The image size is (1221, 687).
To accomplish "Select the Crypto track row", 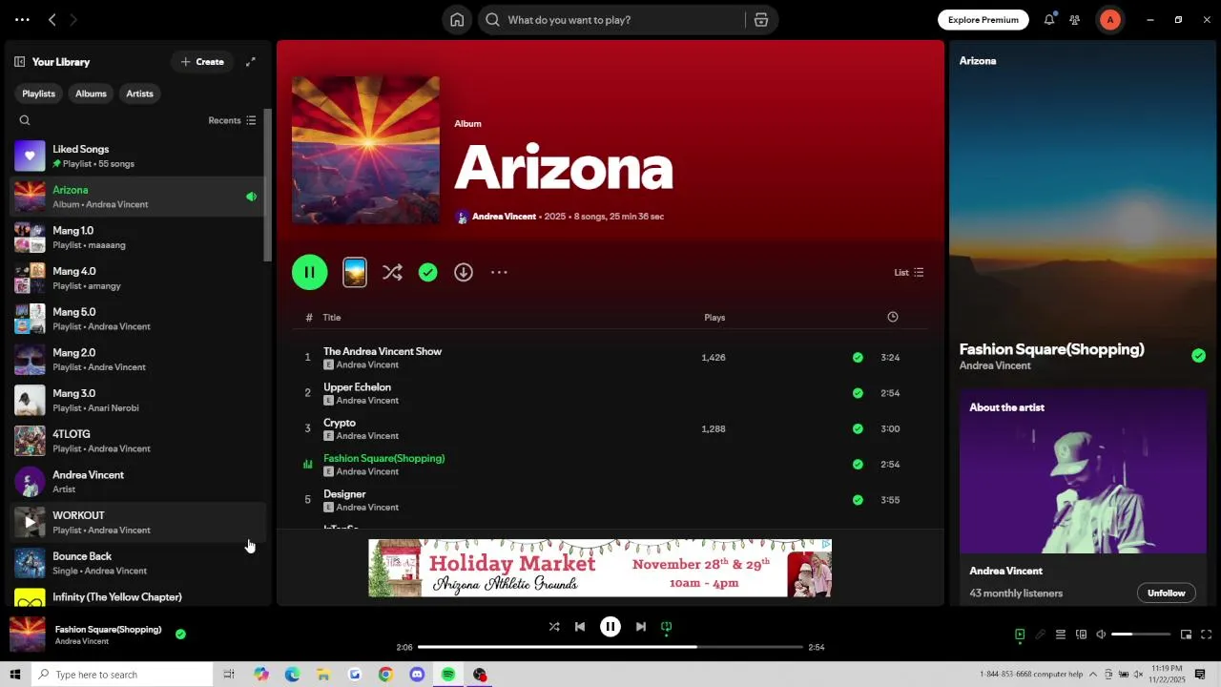I will 610,429.
